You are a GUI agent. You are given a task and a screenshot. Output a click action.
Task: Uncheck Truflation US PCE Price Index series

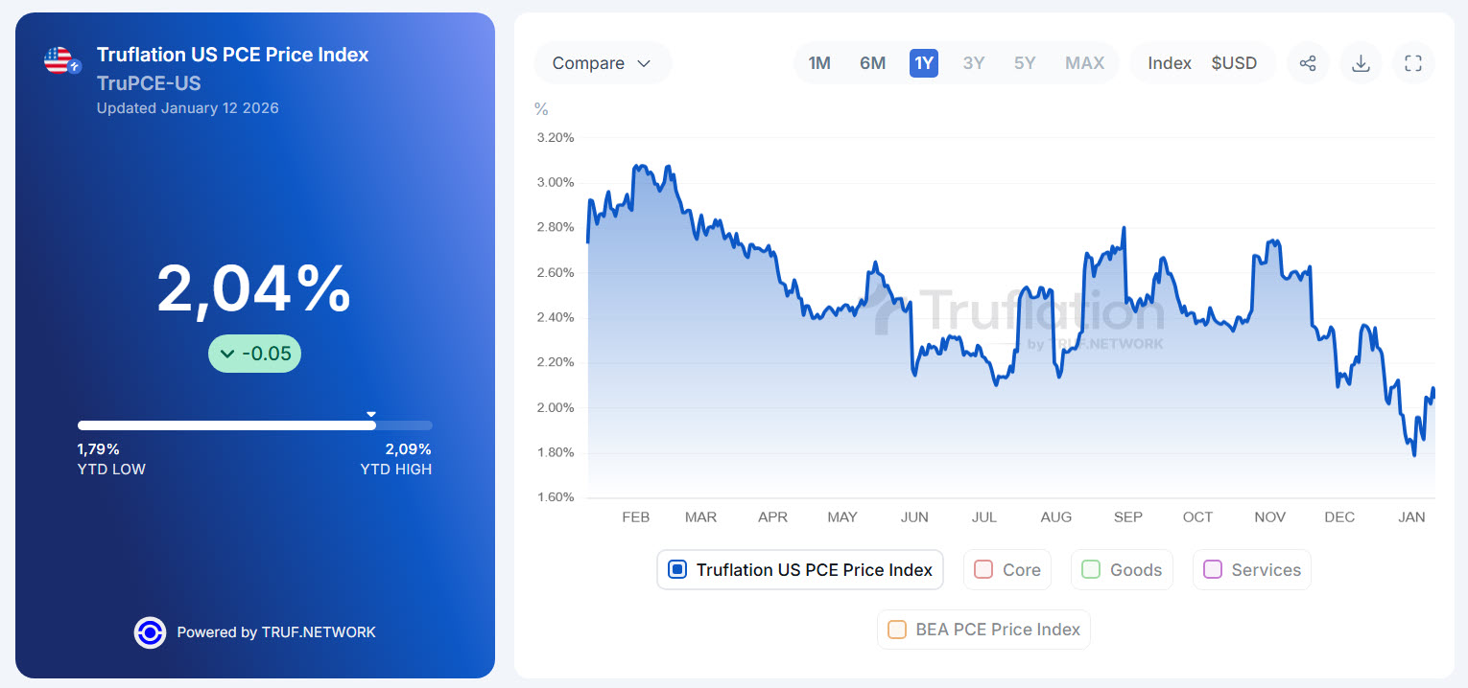point(677,570)
